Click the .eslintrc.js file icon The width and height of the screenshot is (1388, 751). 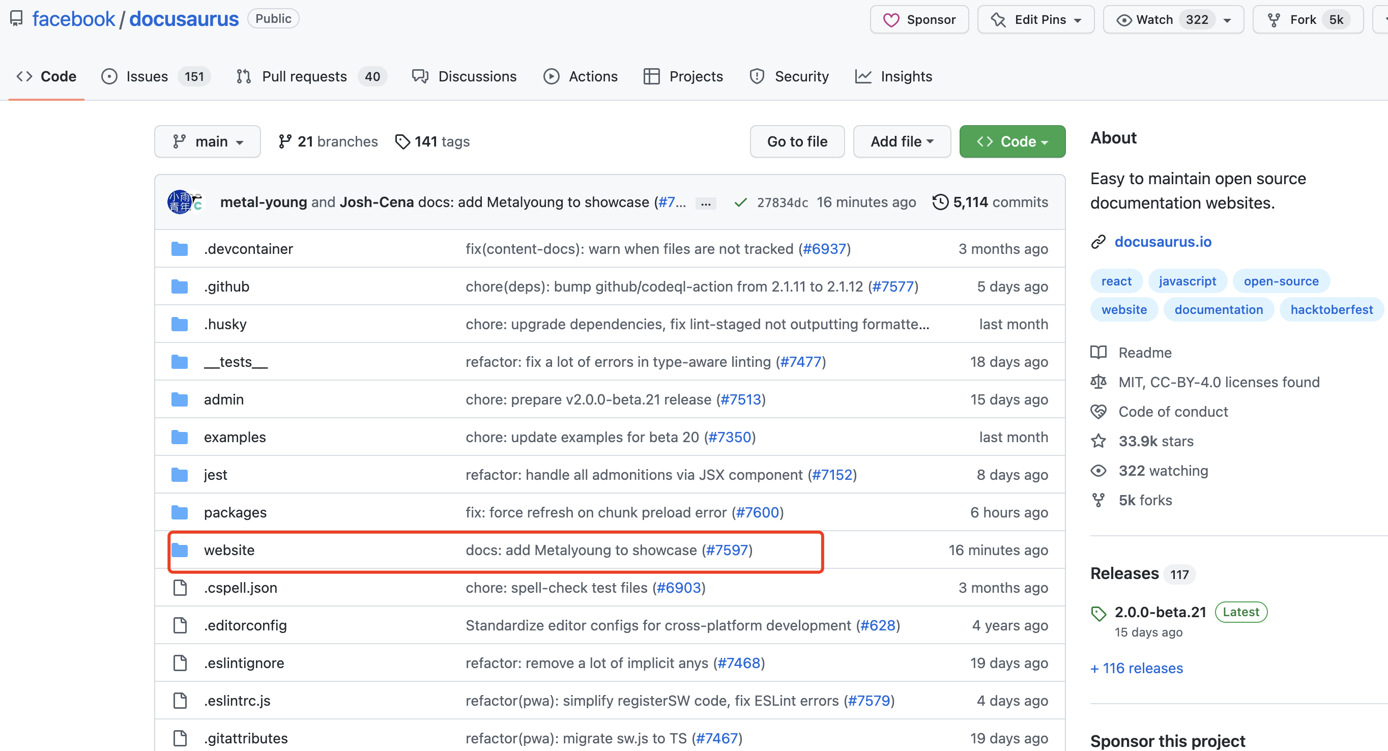tap(180, 700)
